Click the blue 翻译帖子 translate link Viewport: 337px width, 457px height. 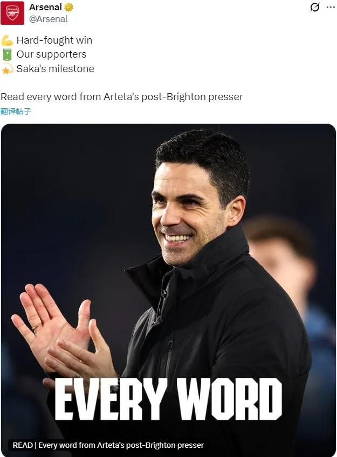point(16,111)
